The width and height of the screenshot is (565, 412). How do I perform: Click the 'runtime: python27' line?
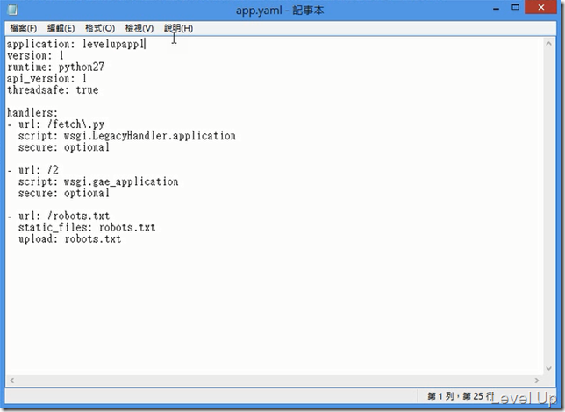click(55, 67)
